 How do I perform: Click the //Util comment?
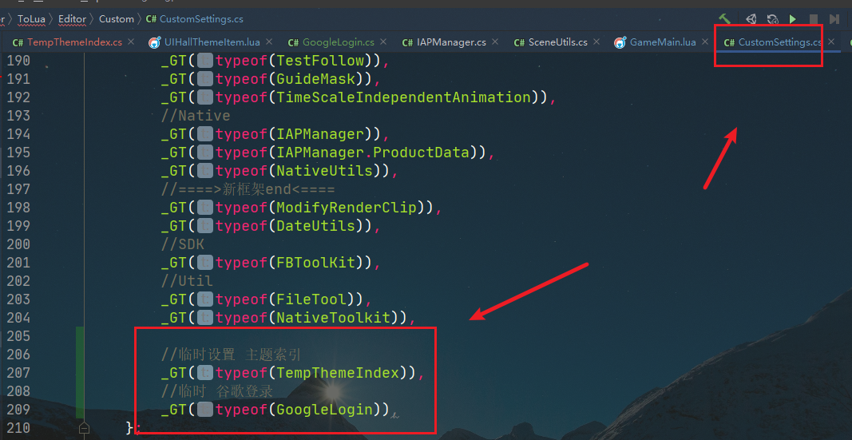(x=187, y=281)
